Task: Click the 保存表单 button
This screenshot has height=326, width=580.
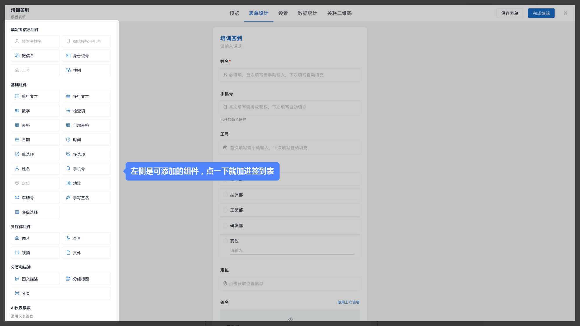Action: pyautogui.click(x=510, y=13)
